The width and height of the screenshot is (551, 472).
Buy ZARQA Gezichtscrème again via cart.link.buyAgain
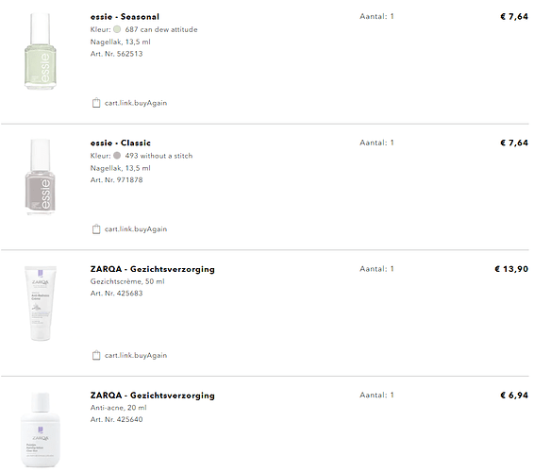(136, 356)
